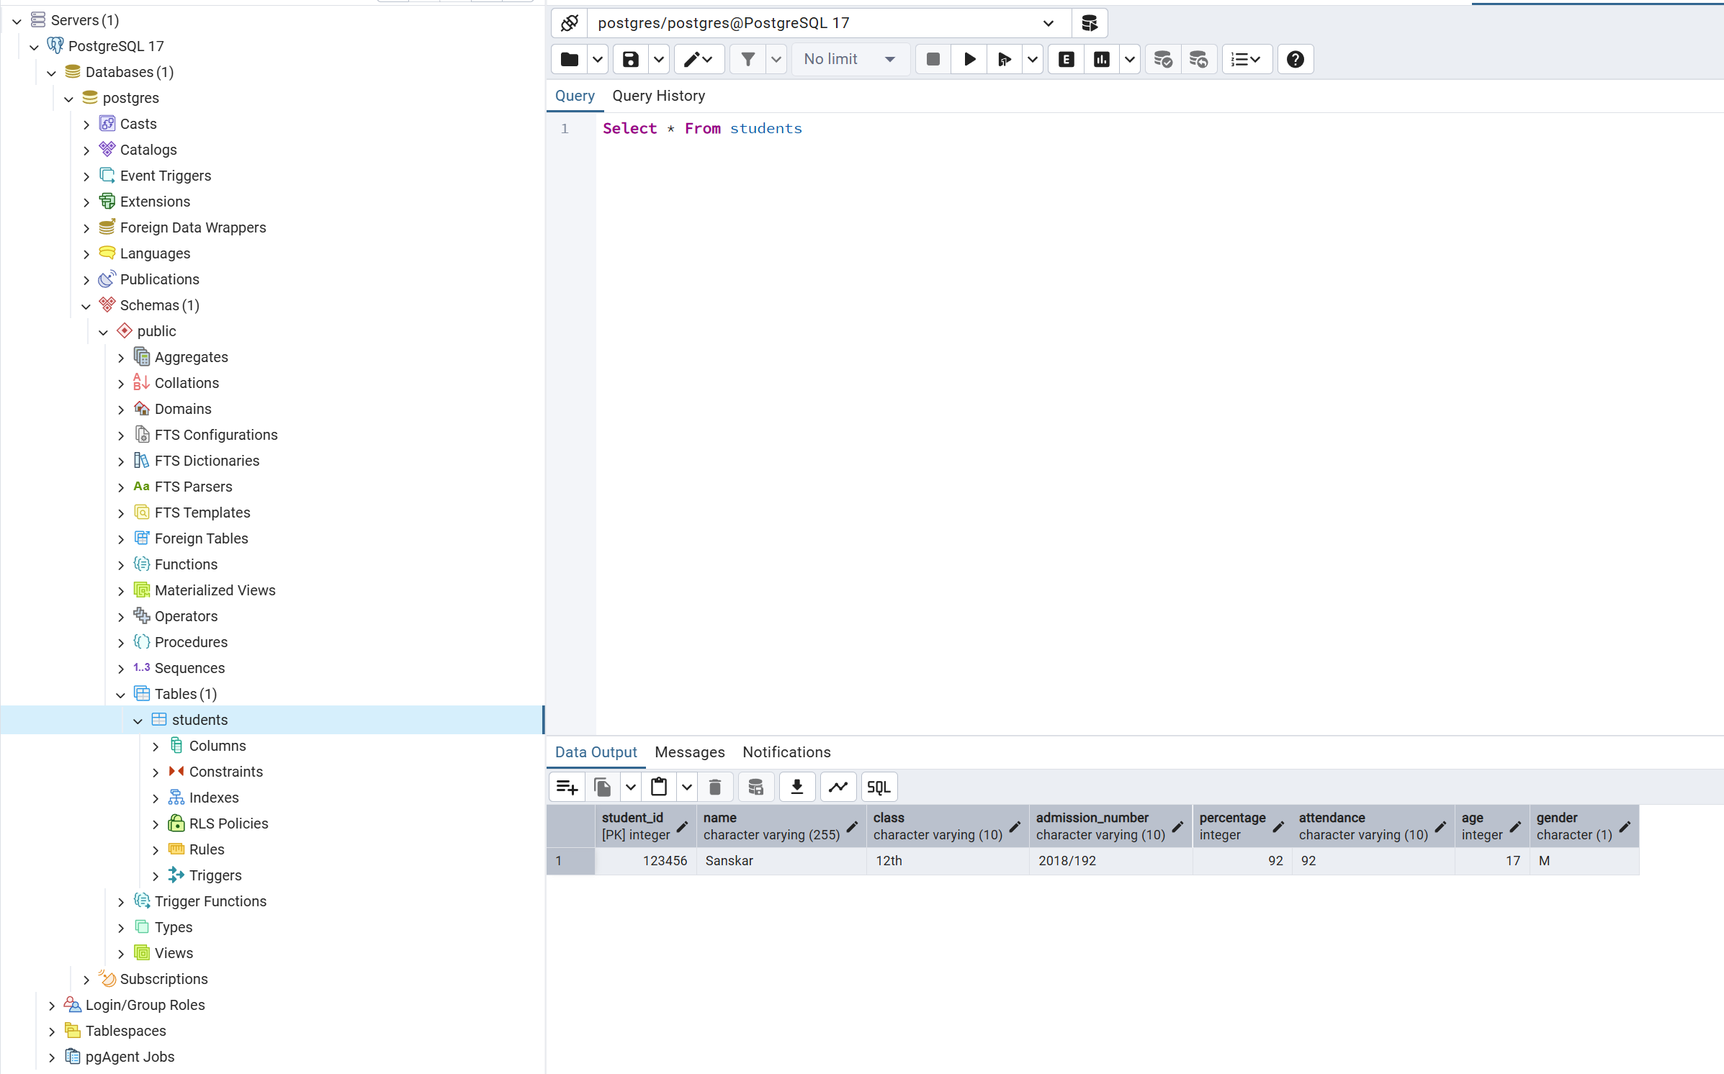Click the Filter funnel icon
The height and width of the screenshot is (1074, 1724).
point(747,59)
